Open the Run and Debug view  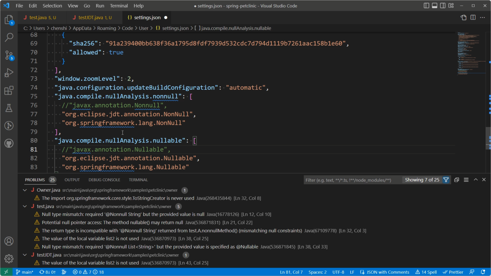(x=9, y=73)
